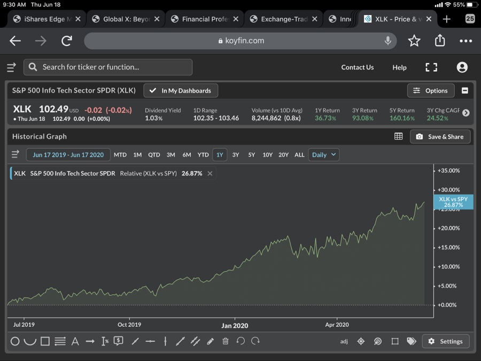
Task: Open the Daily frequency dropdown
Action: coord(324,155)
